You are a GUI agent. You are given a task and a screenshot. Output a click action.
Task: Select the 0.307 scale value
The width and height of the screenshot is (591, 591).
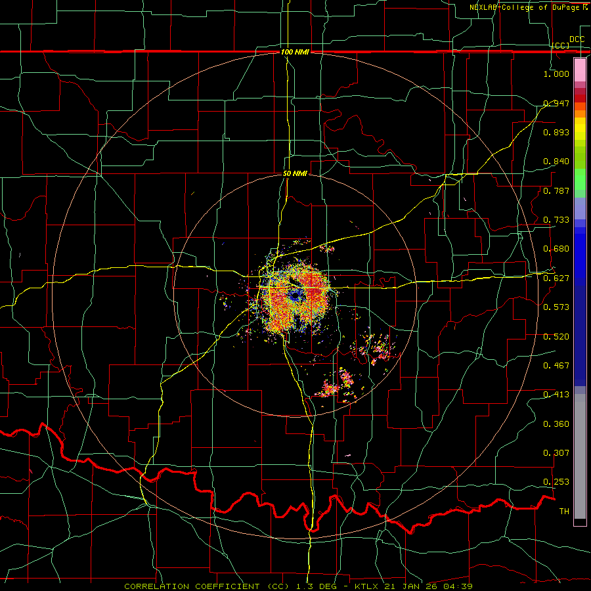click(556, 452)
